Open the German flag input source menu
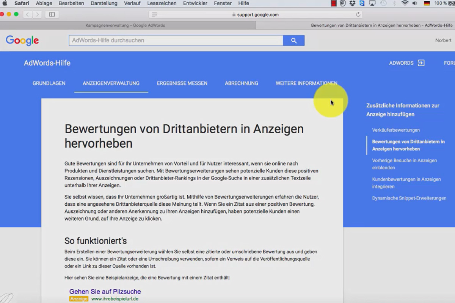The height and width of the screenshot is (303, 455). pyautogui.click(x=427, y=3)
